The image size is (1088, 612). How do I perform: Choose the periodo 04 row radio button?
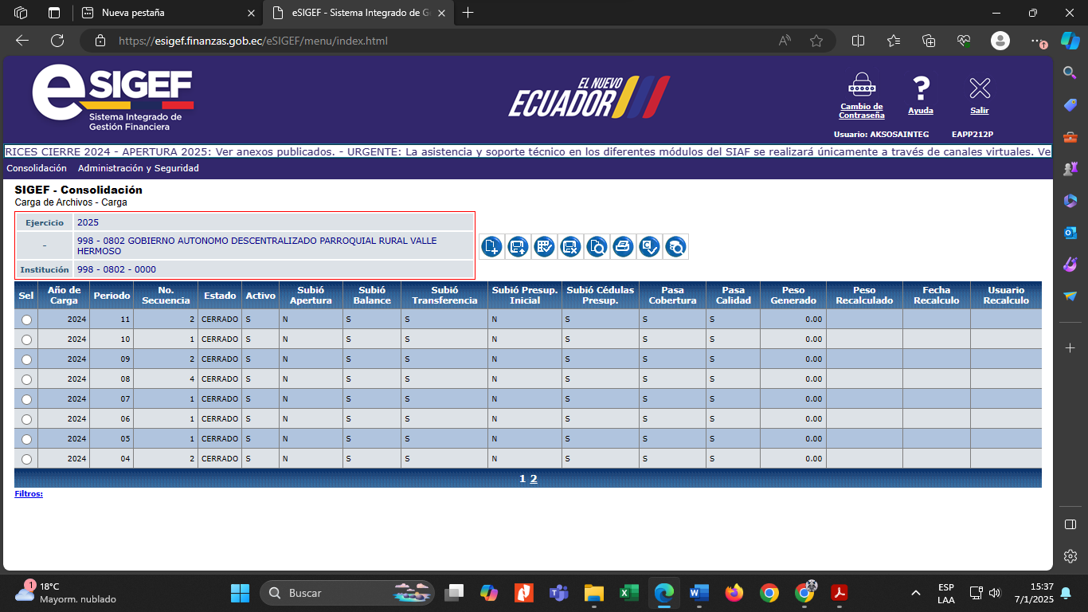click(26, 459)
